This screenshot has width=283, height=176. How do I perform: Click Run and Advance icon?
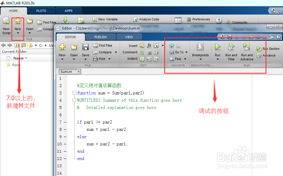click(x=247, y=47)
